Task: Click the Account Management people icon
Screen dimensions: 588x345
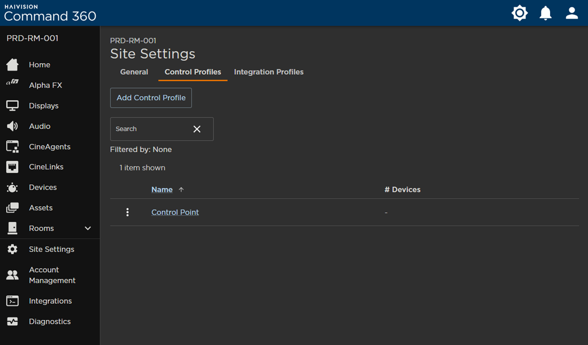Action: coord(12,275)
